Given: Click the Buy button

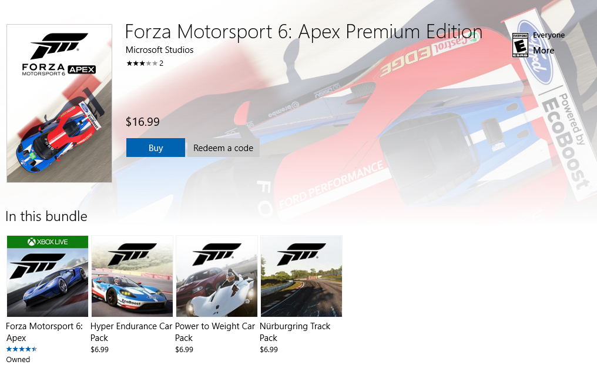Looking at the screenshot, I should click(155, 148).
